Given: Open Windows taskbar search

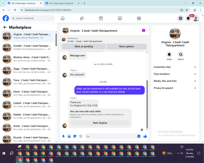Looking at the screenshot, I should [x=11, y=153].
